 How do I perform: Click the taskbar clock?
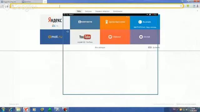193,110
